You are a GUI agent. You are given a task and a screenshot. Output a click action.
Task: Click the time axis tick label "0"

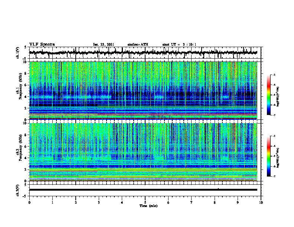click(29, 203)
